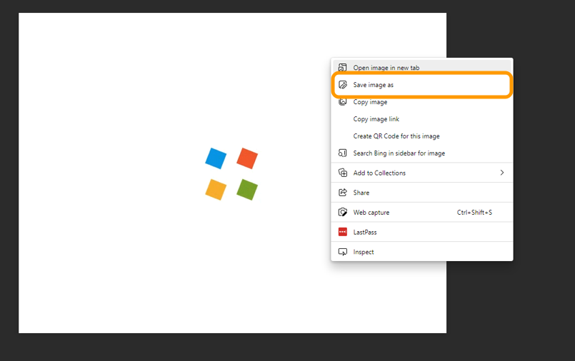Click the Save image as icon
This screenshot has height=361, width=575.
[343, 85]
